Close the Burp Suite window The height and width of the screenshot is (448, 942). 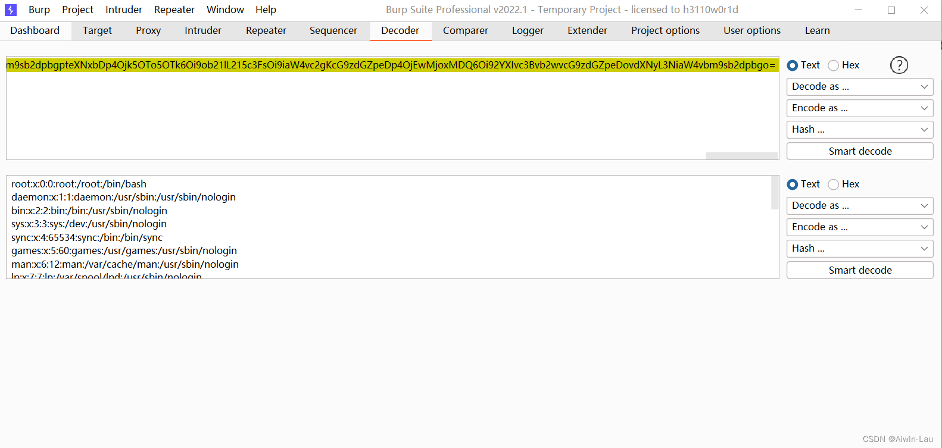[x=924, y=10]
